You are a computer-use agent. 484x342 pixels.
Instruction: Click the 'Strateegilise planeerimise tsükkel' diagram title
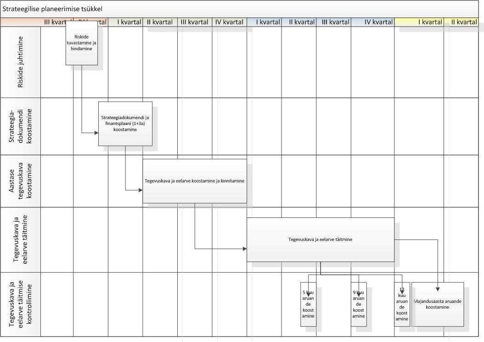pyautogui.click(x=53, y=9)
